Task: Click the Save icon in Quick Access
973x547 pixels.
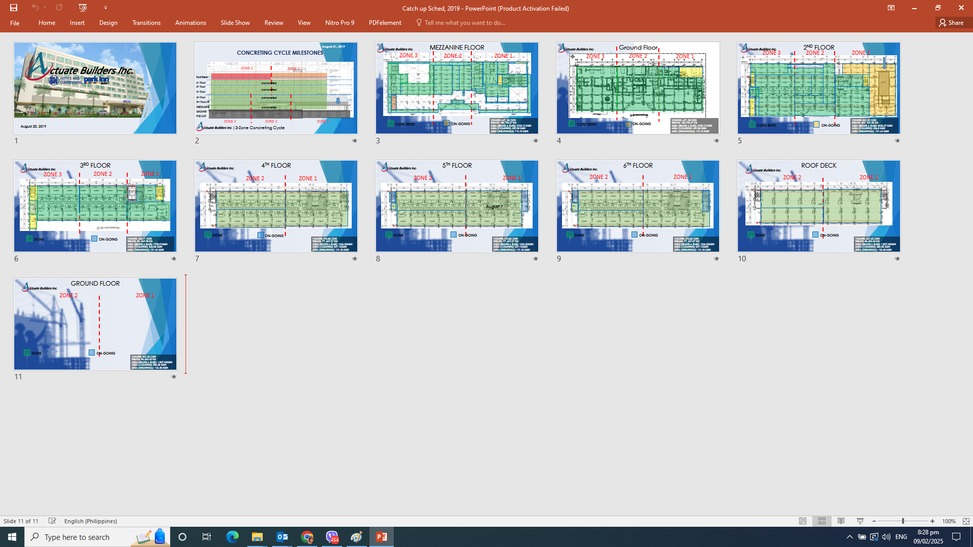Action: (x=14, y=8)
